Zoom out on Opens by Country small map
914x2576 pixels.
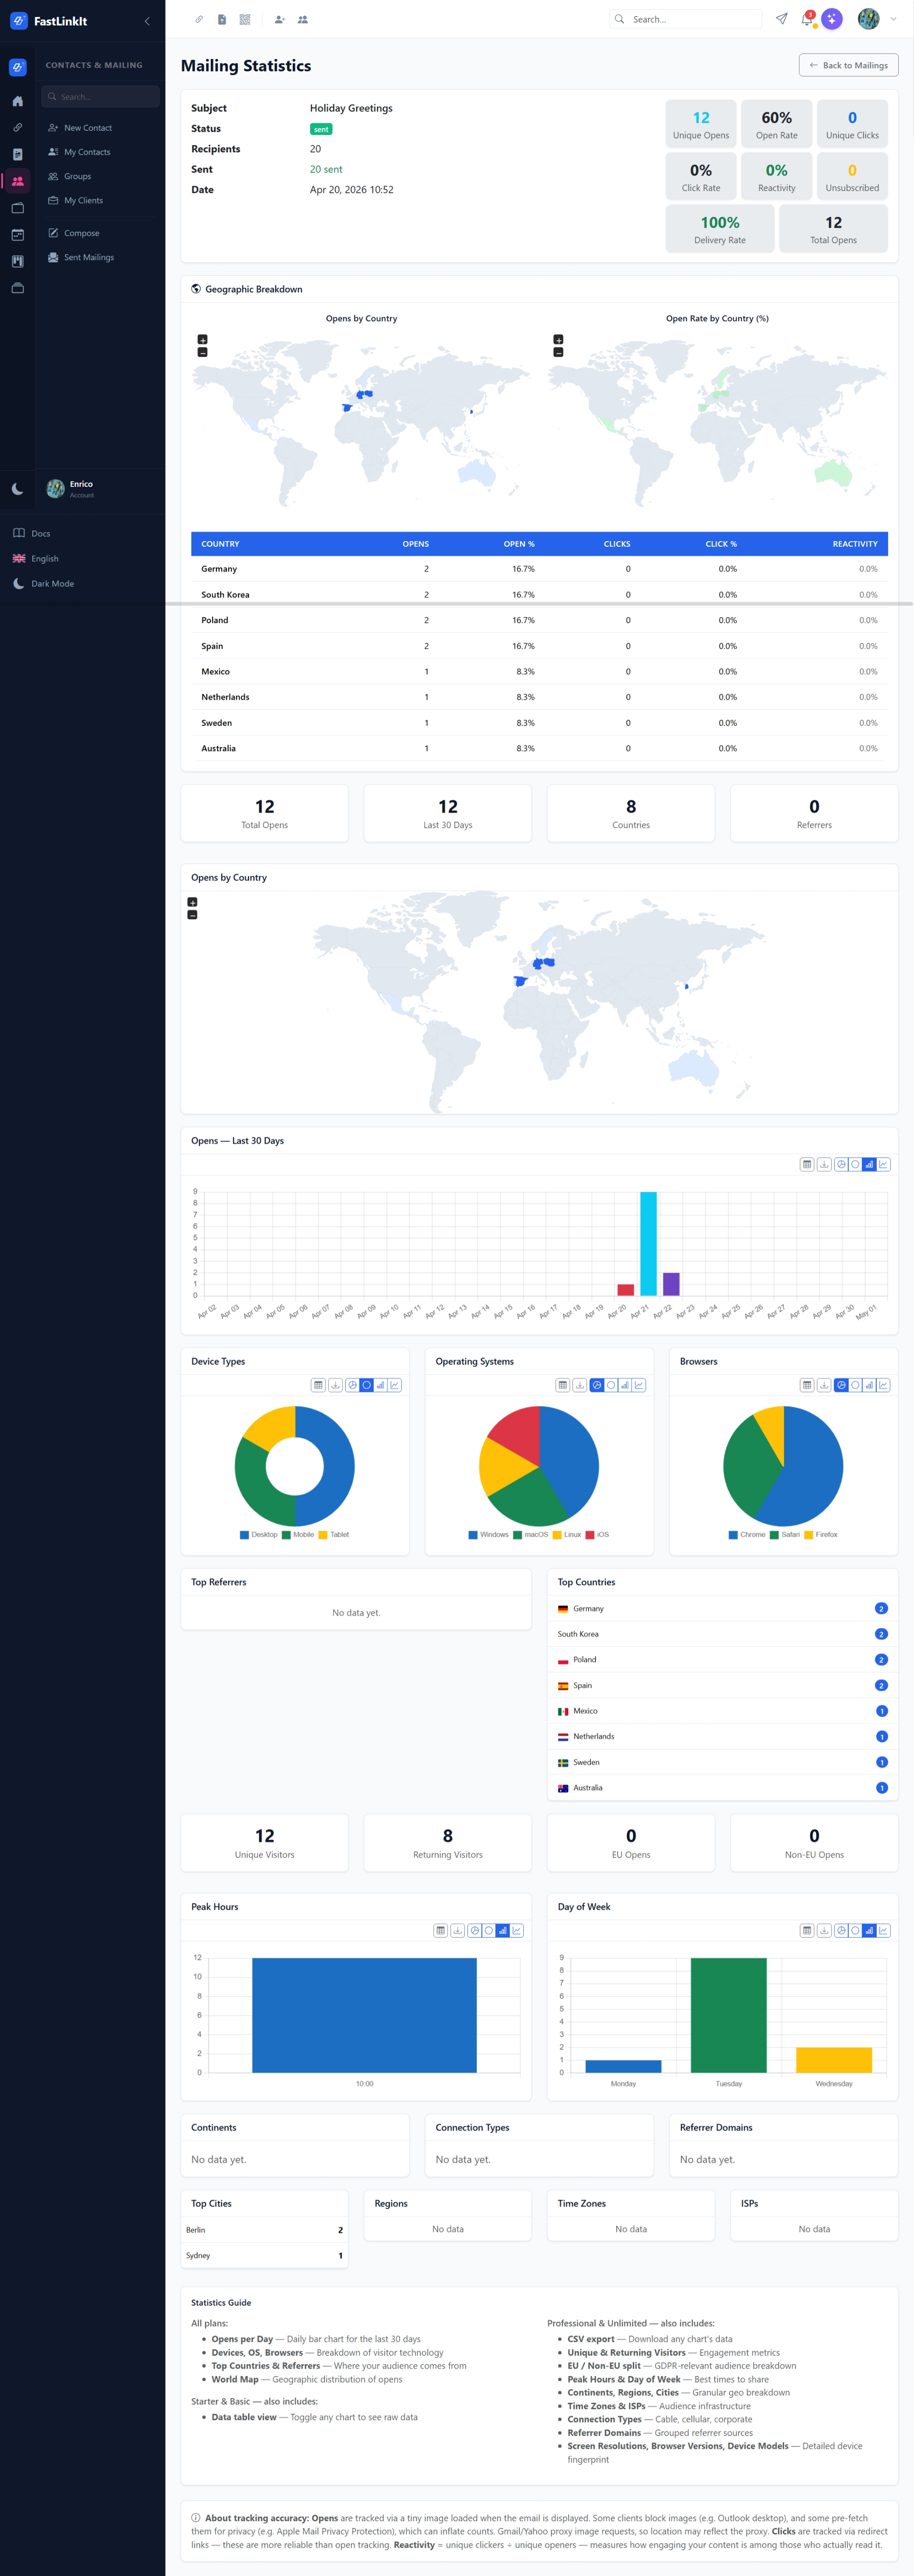203,352
